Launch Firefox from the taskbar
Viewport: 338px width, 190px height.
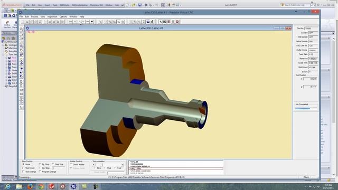click(30, 186)
